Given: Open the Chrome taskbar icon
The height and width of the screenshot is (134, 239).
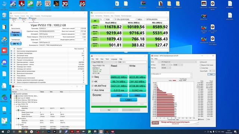Looking at the screenshot, I should click(26, 132).
